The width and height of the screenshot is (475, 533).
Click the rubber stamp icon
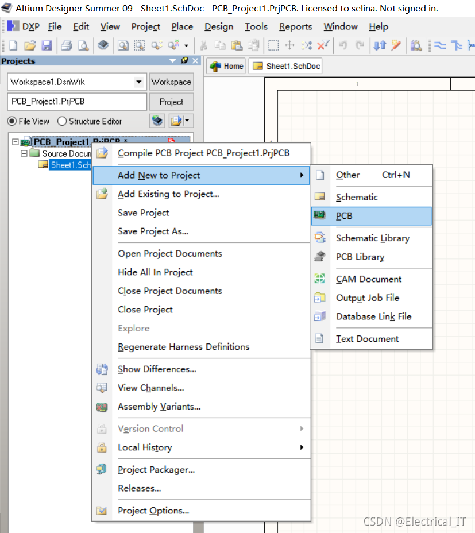(253, 45)
